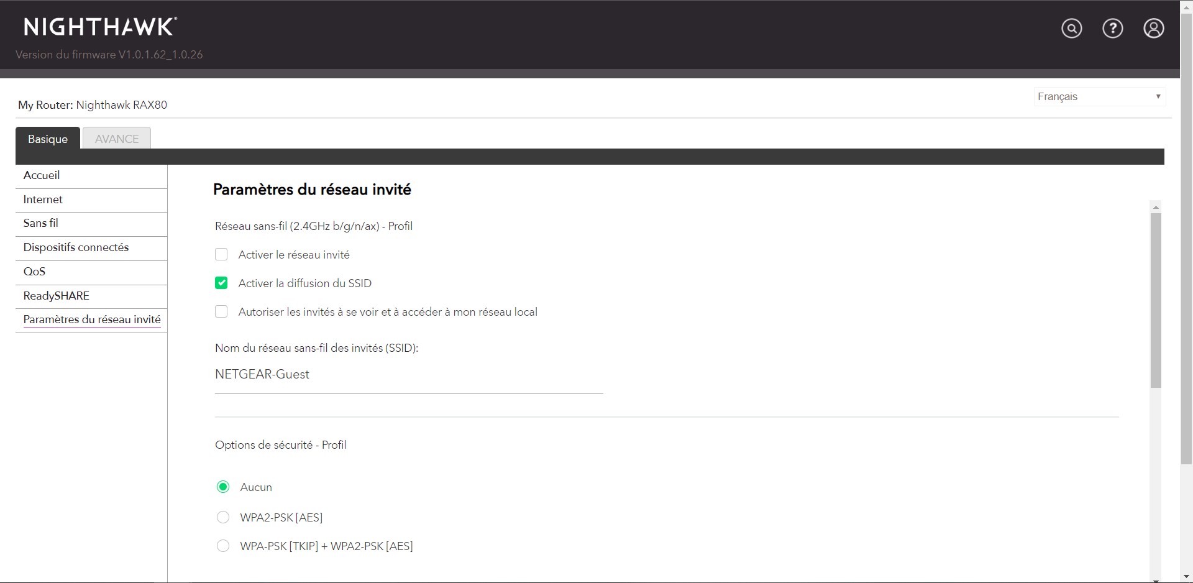Open the user account icon
Screen dimensions: 1193x583
point(1153,29)
